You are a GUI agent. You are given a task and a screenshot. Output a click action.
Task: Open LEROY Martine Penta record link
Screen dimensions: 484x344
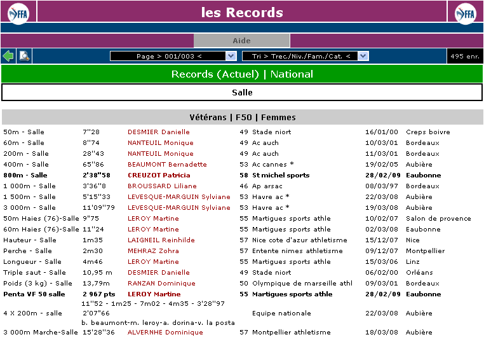[154, 294]
